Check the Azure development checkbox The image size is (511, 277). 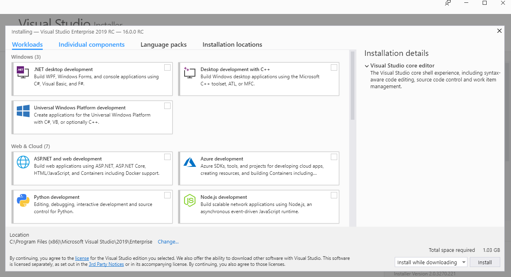click(x=334, y=157)
